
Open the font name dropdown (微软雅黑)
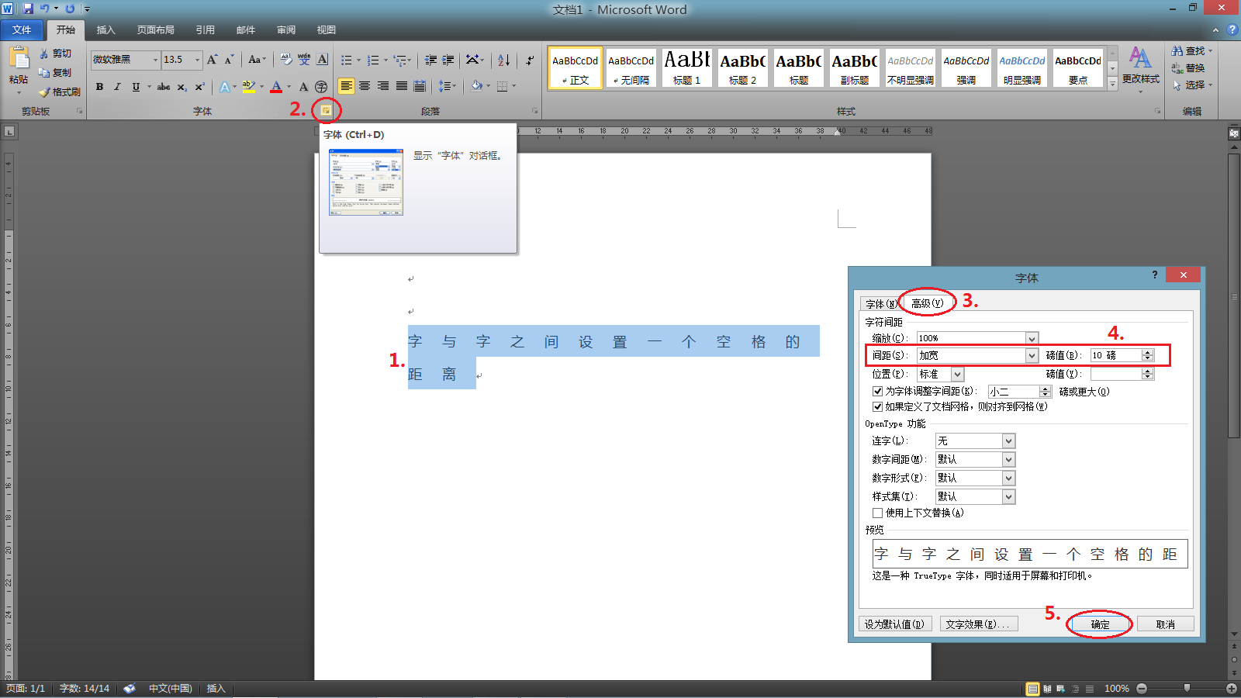click(155, 60)
